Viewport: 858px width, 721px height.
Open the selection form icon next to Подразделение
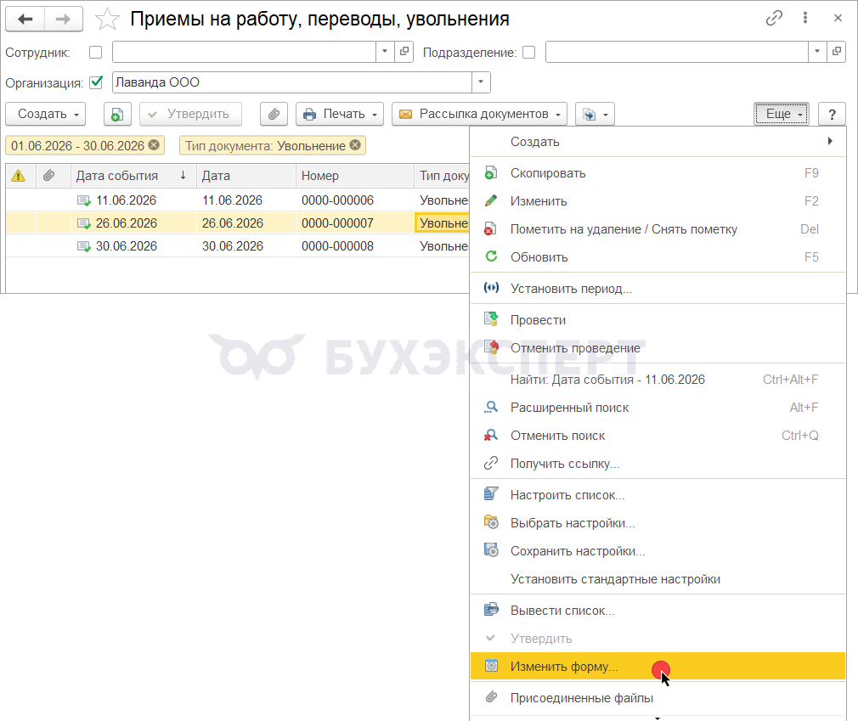(836, 52)
